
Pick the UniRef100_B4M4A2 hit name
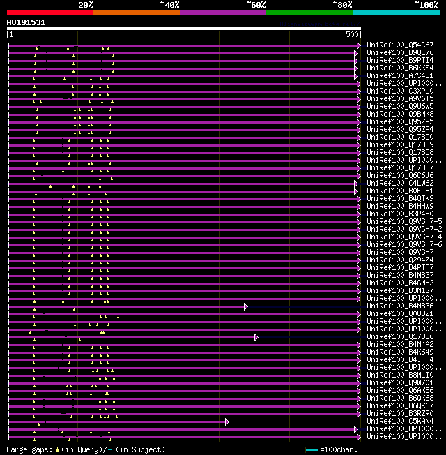click(400, 345)
